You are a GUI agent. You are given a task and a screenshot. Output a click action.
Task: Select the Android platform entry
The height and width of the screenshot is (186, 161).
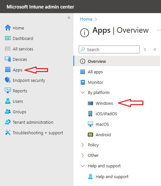click(x=103, y=135)
